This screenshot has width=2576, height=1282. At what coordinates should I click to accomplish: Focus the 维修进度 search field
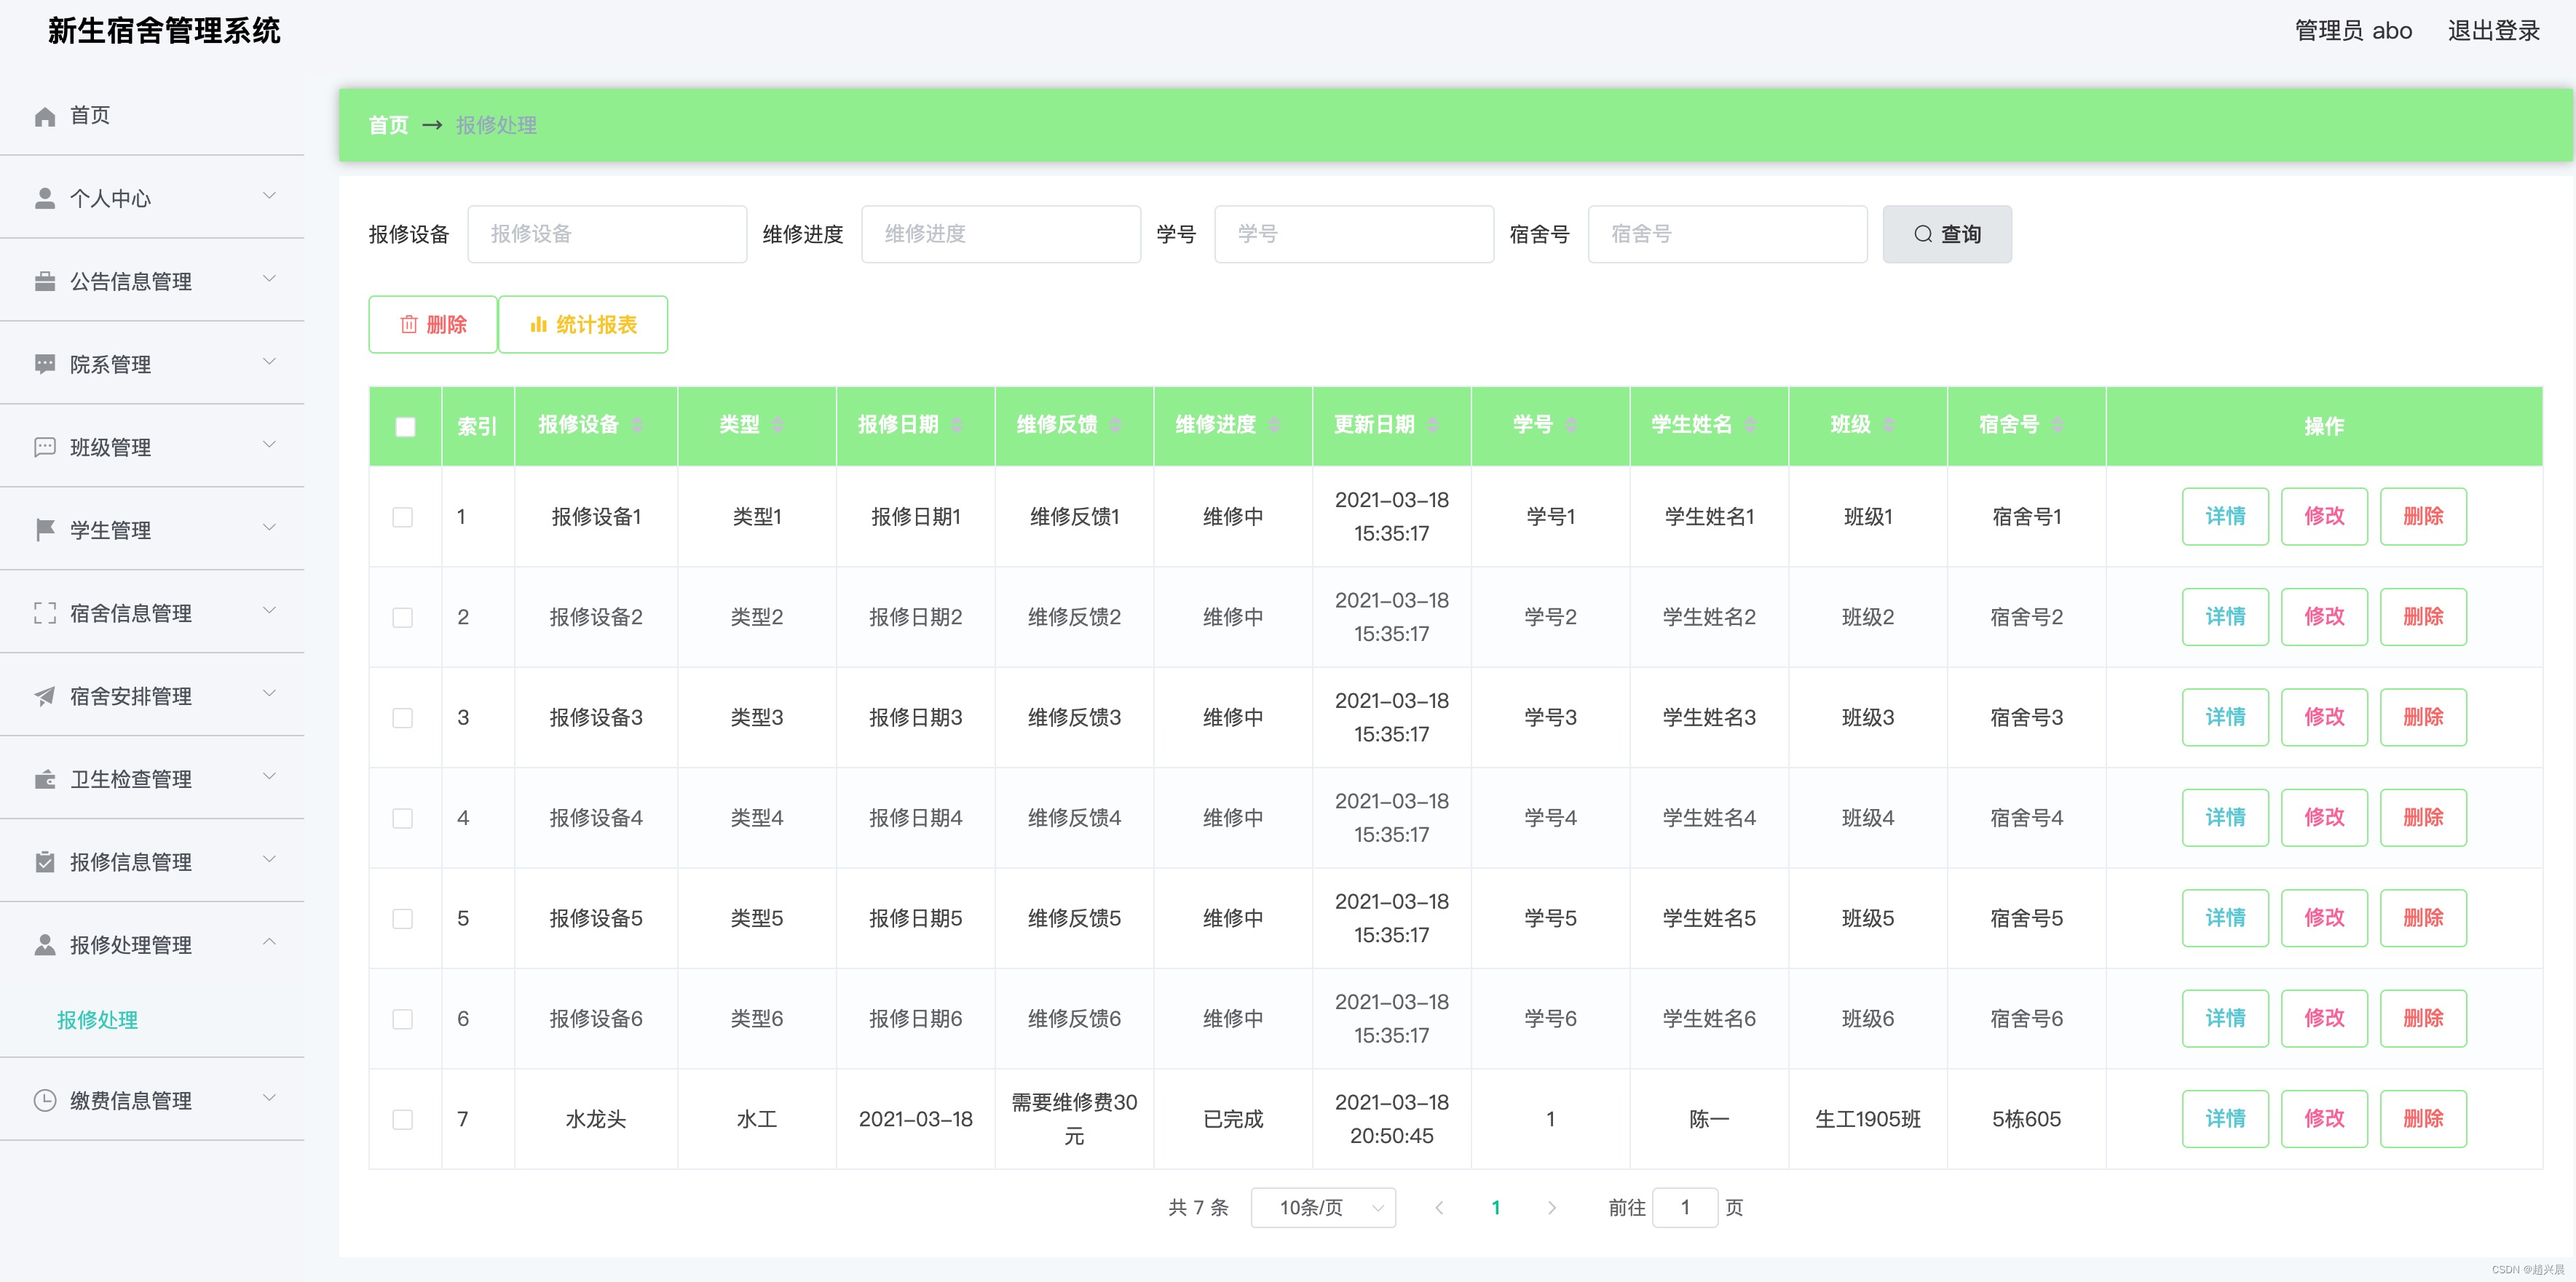coord(1001,234)
